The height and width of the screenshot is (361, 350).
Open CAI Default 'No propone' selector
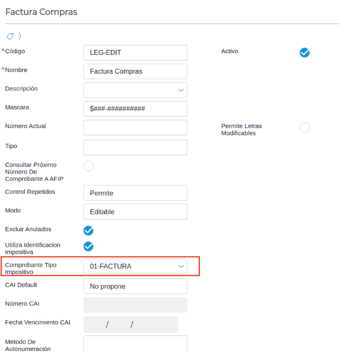pos(135,286)
